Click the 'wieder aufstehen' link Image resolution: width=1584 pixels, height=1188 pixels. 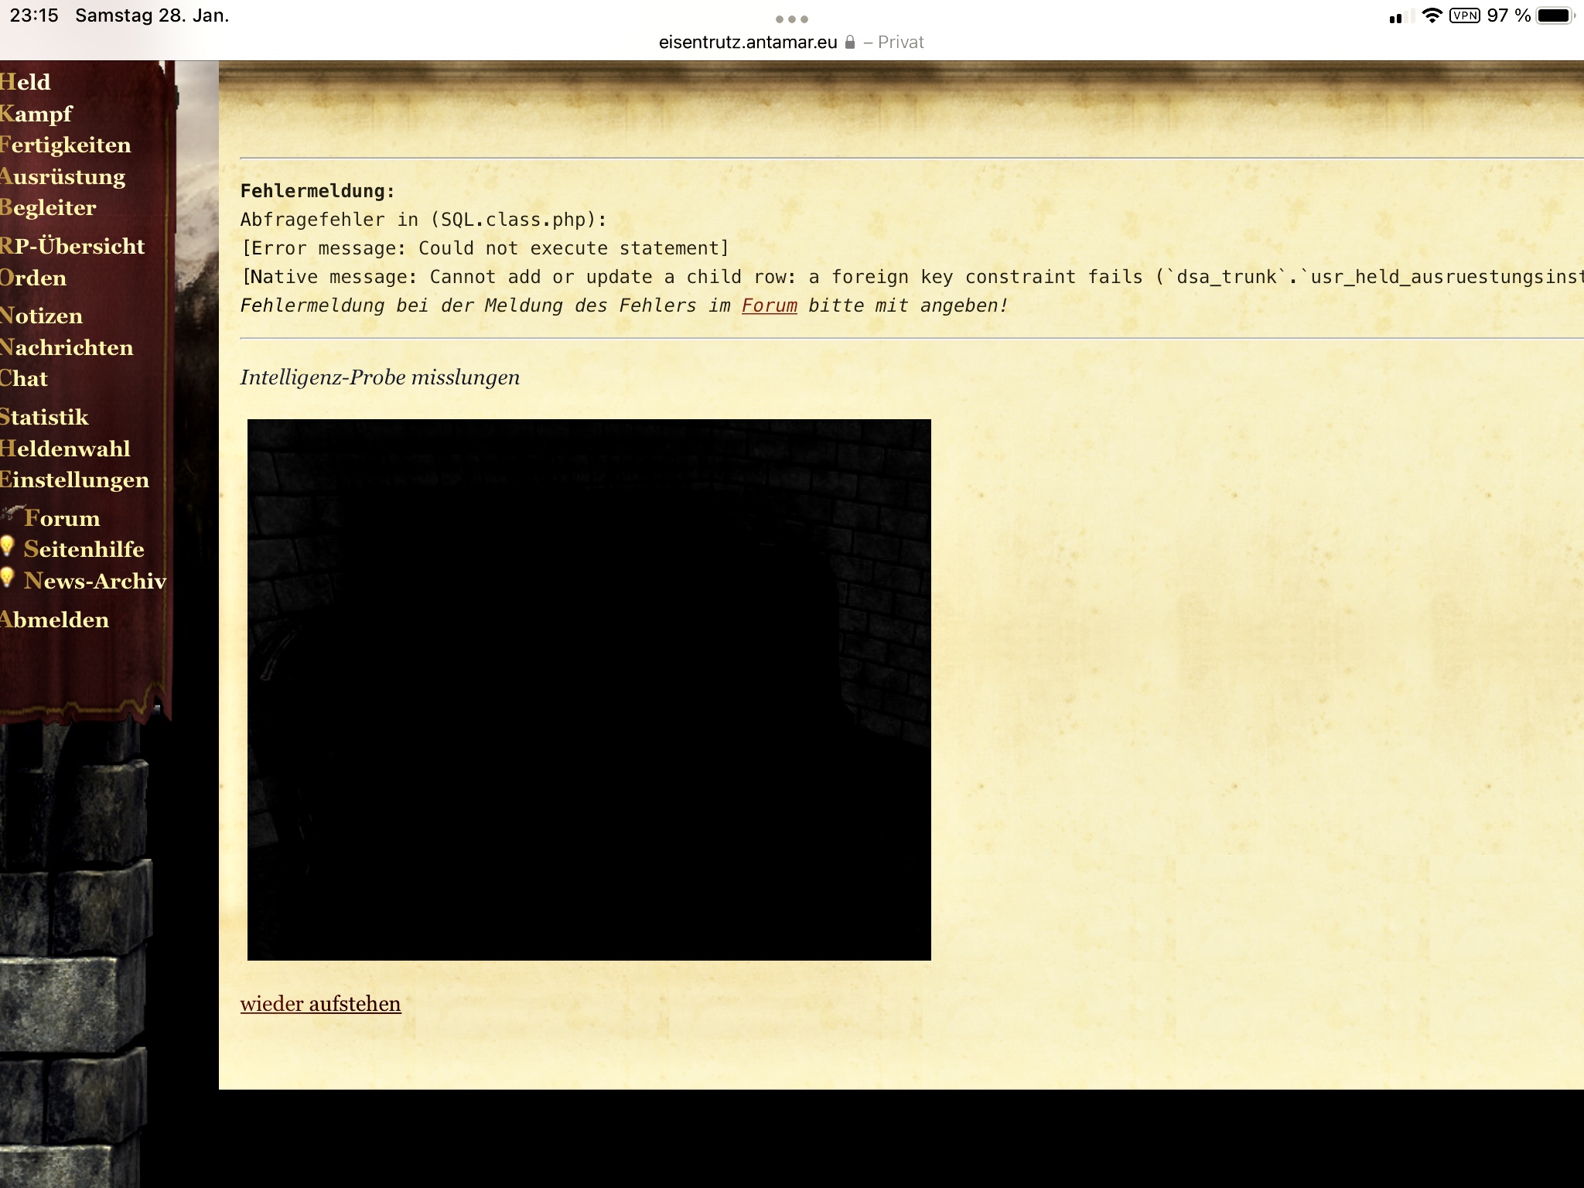pos(320,1004)
